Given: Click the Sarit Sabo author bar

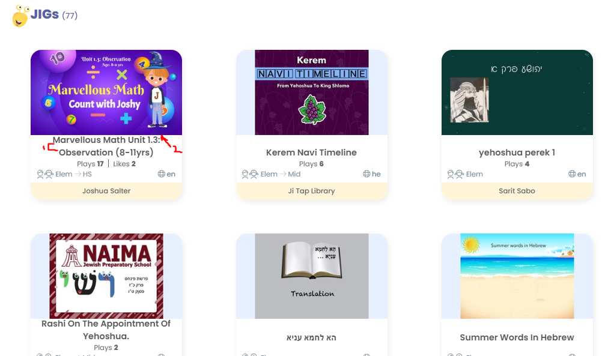Looking at the screenshot, I should 517,191.
